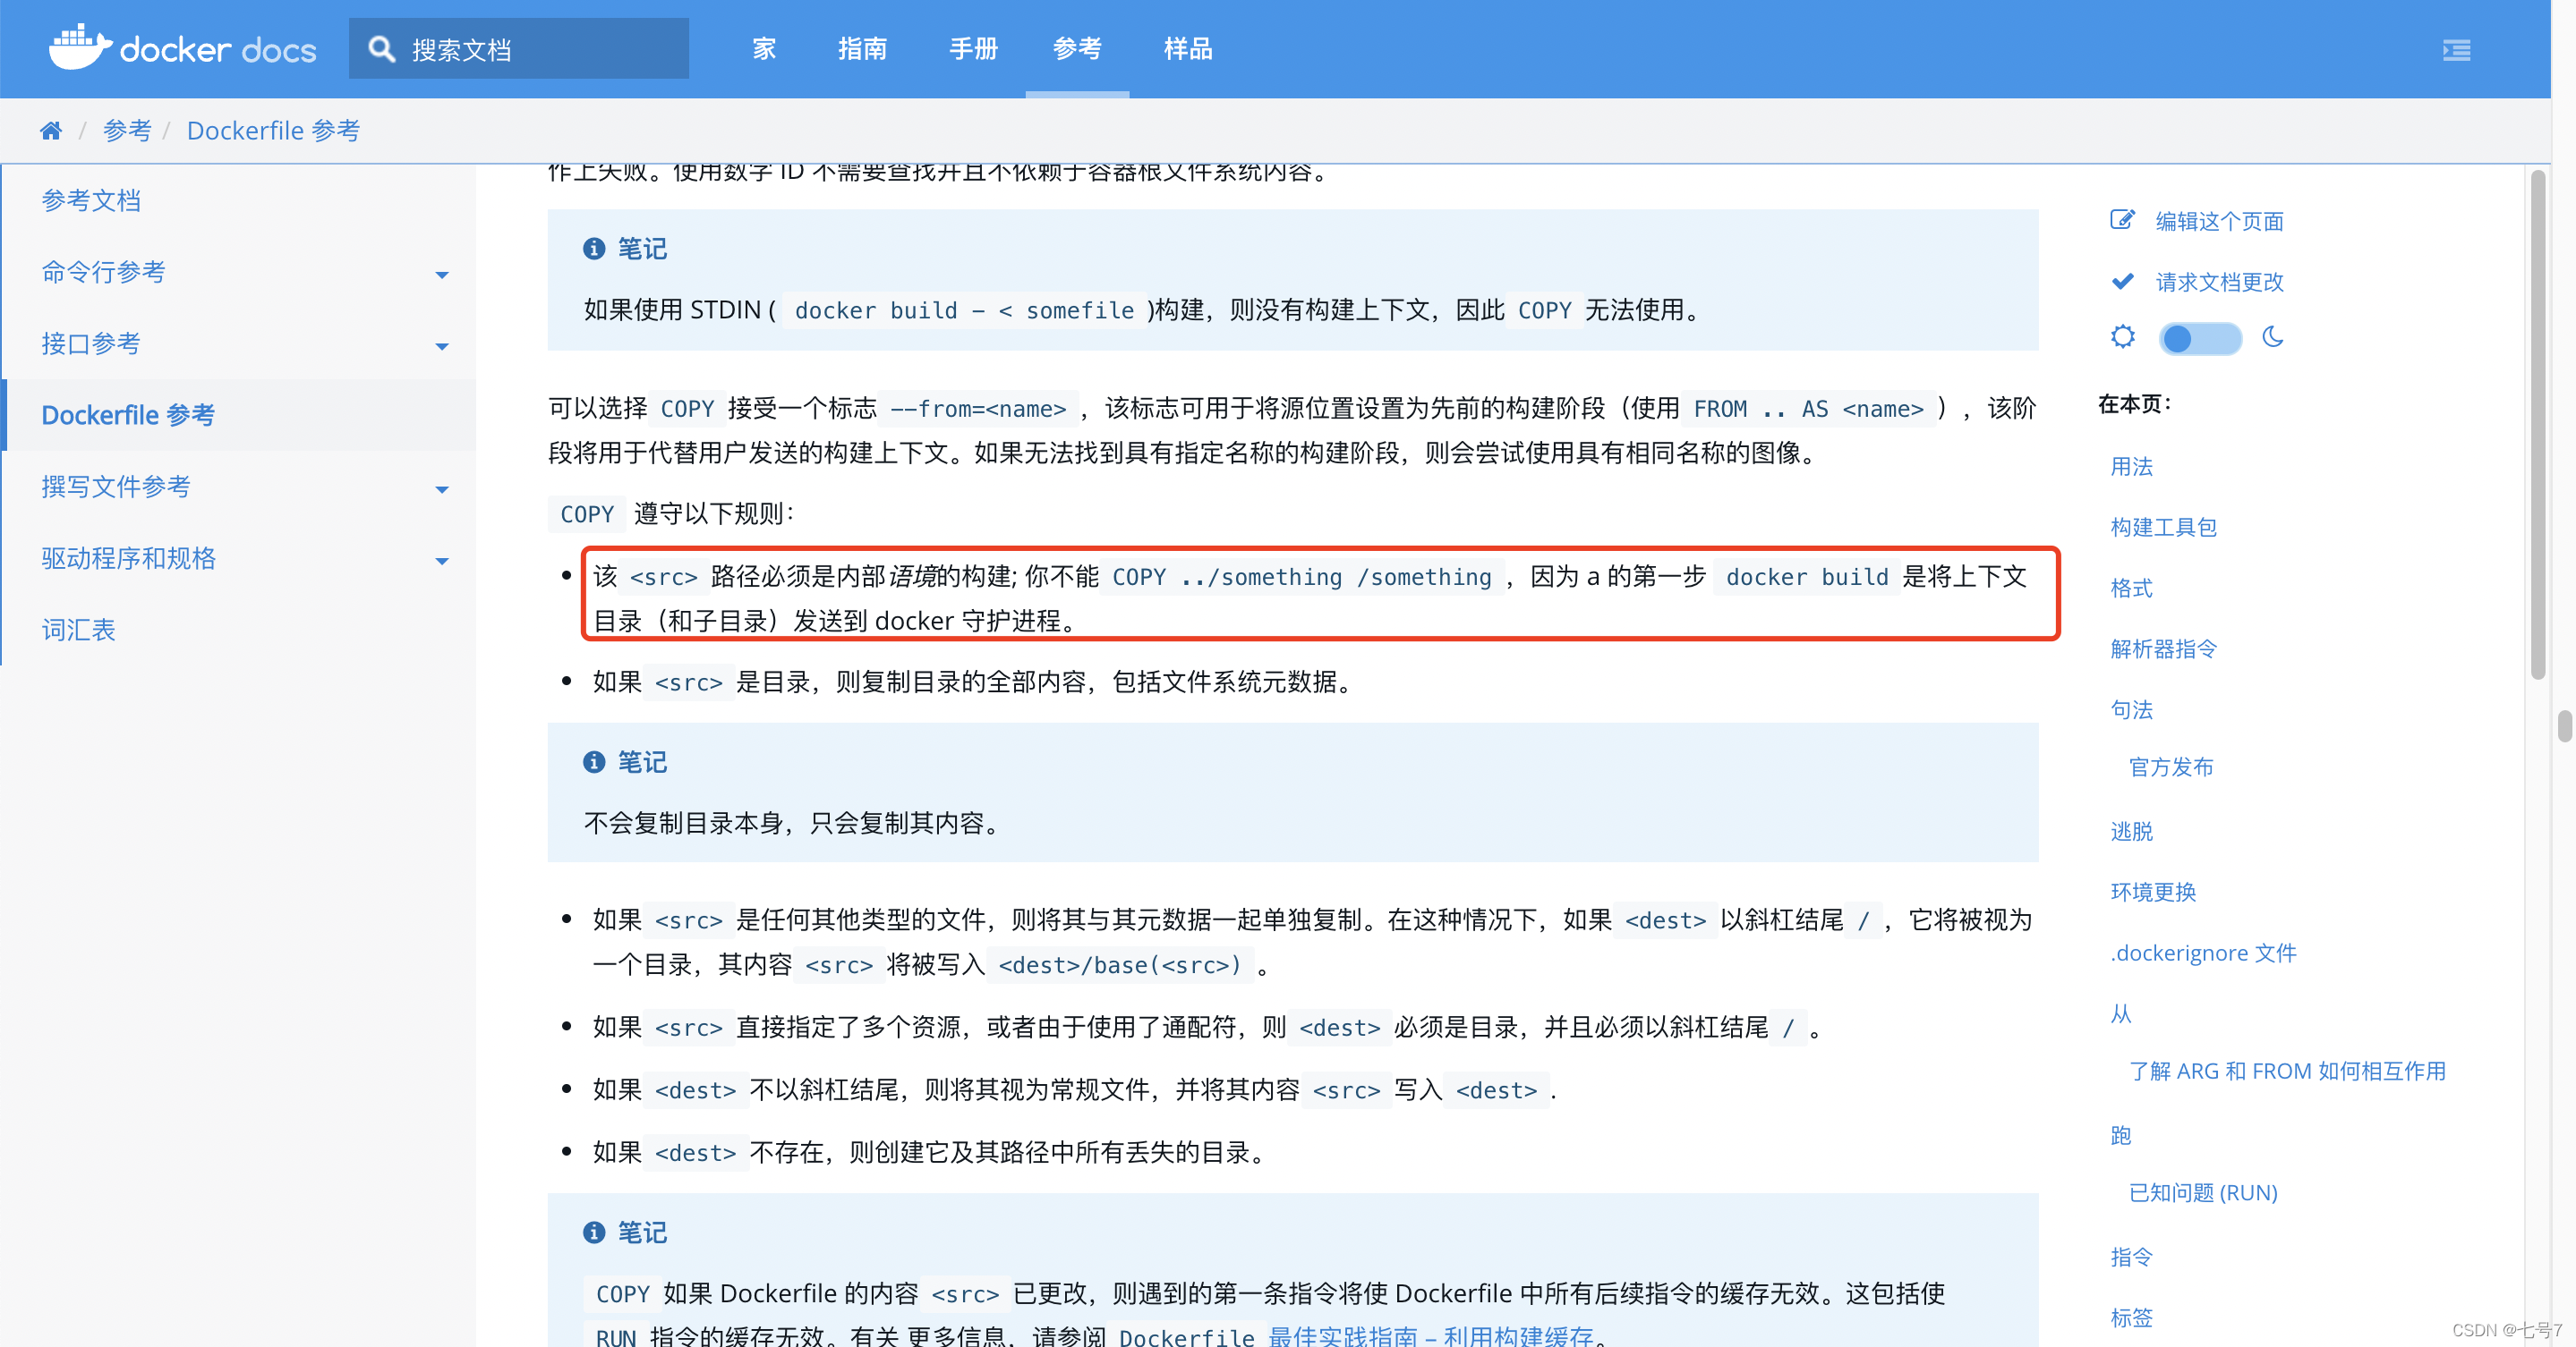
Task: Click the search magnifier icon
Action: [381, 49]
